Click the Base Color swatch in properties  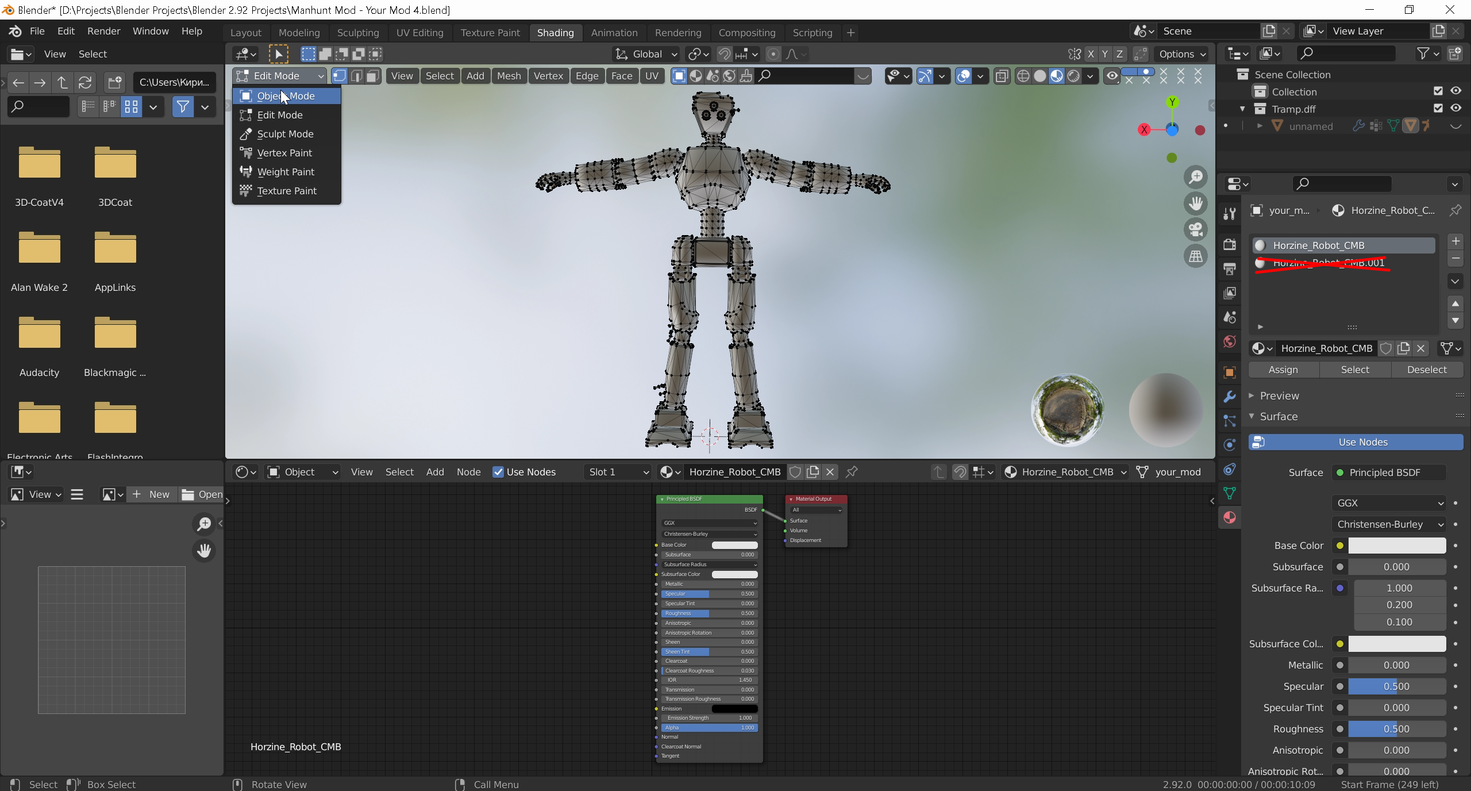(1396, 546)
